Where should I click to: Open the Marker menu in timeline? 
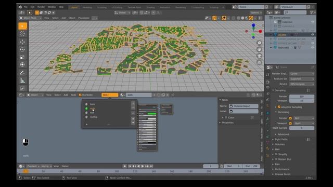coord(65,166)
